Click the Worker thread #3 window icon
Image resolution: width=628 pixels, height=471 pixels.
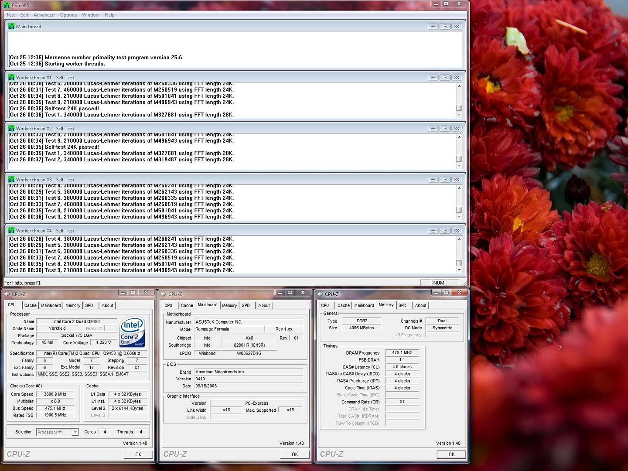[x=11, y=180]
